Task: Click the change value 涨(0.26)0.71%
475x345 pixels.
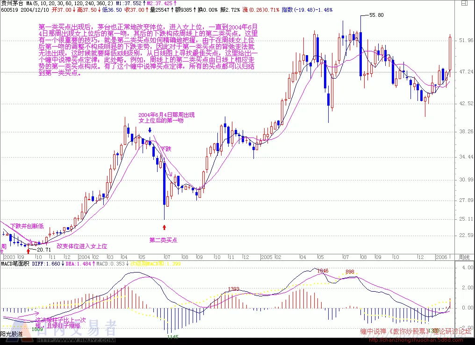Action: pos(261,10)
